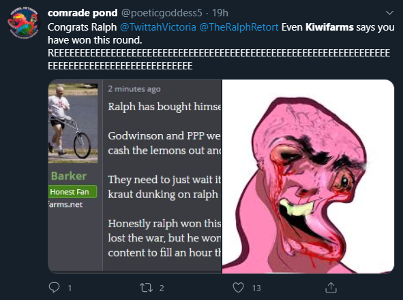The image size is (403, 300).
Task: View the reply count of 1
Action: [70, 288]
